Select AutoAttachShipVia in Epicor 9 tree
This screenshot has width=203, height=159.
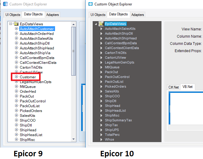[x=35, y=53]
